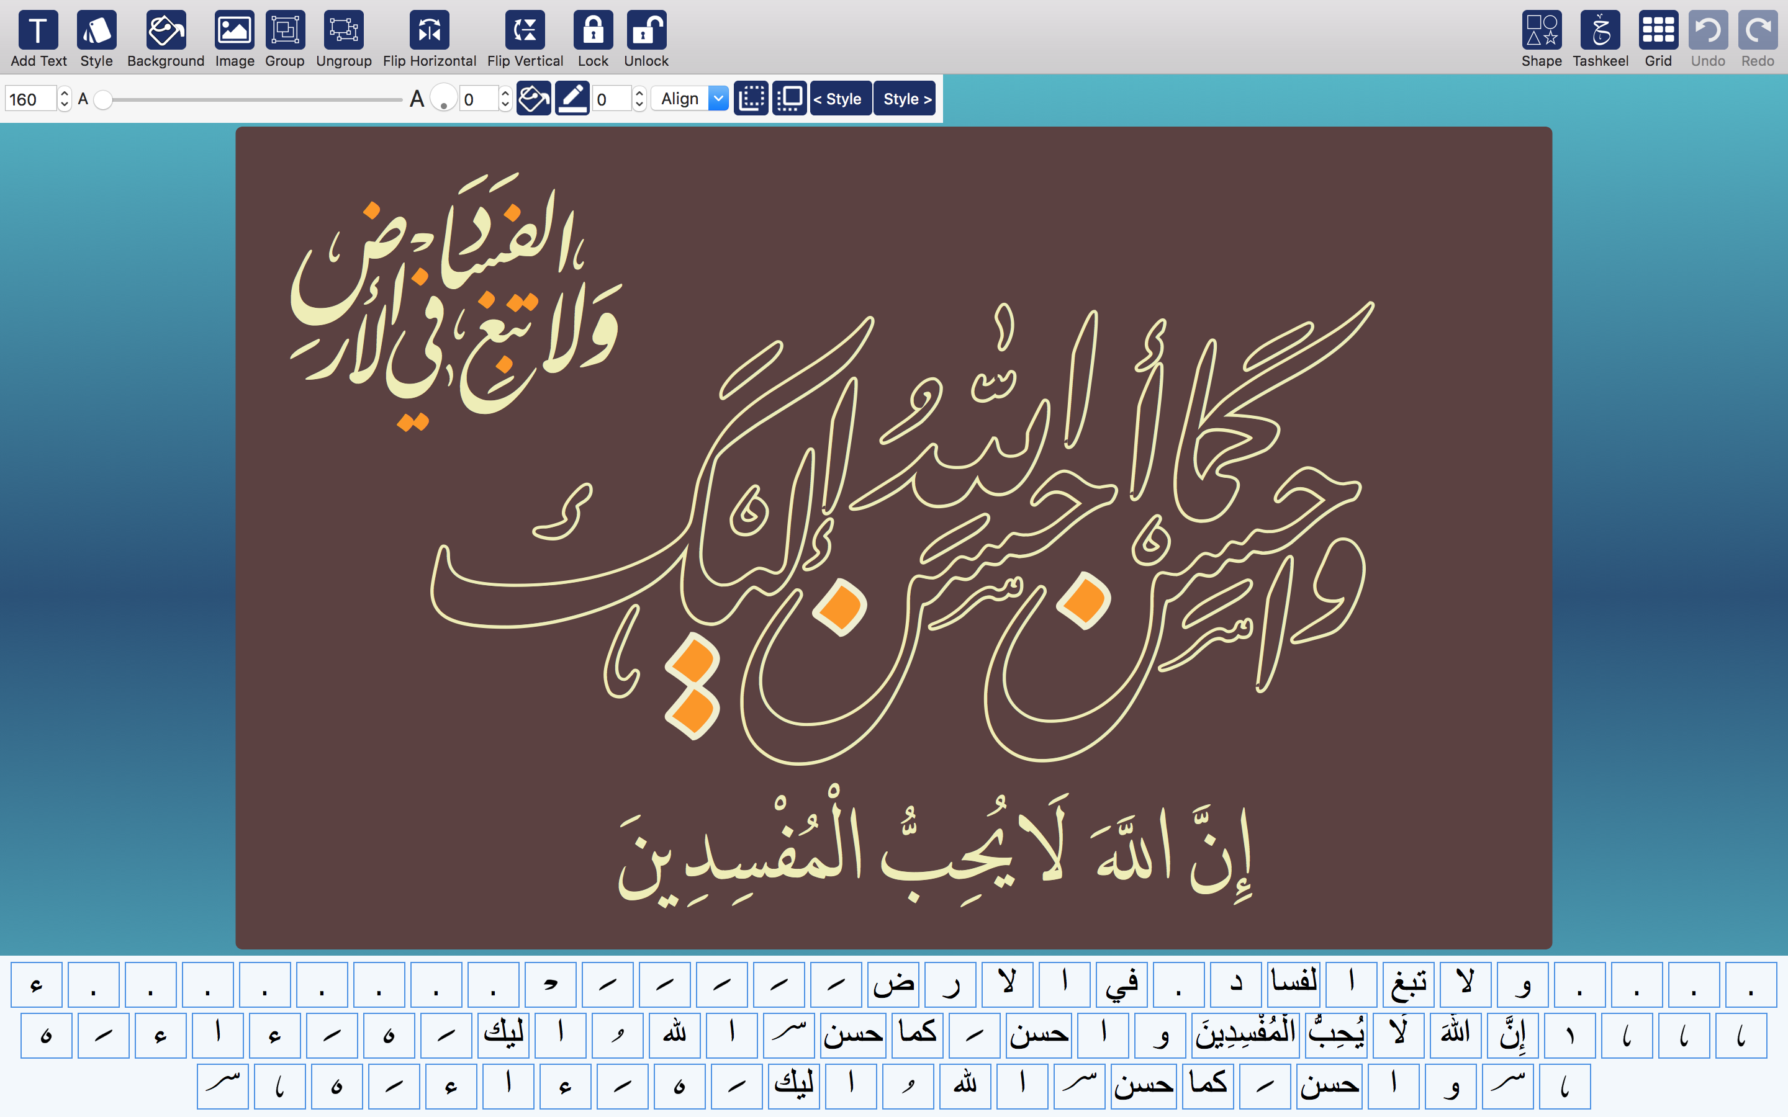Select the كما tile in the third row
This screenshot has width=1788, height=1117.
tap(1208, 1087)
